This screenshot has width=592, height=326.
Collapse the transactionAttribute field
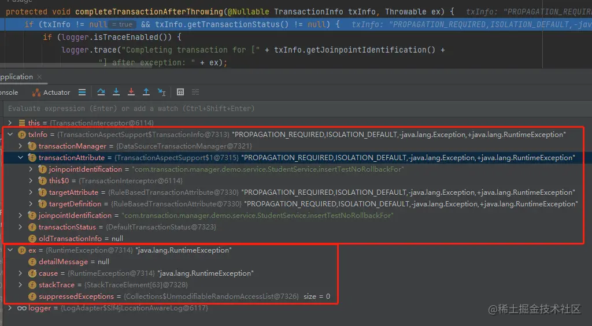[x=21, y=157]
